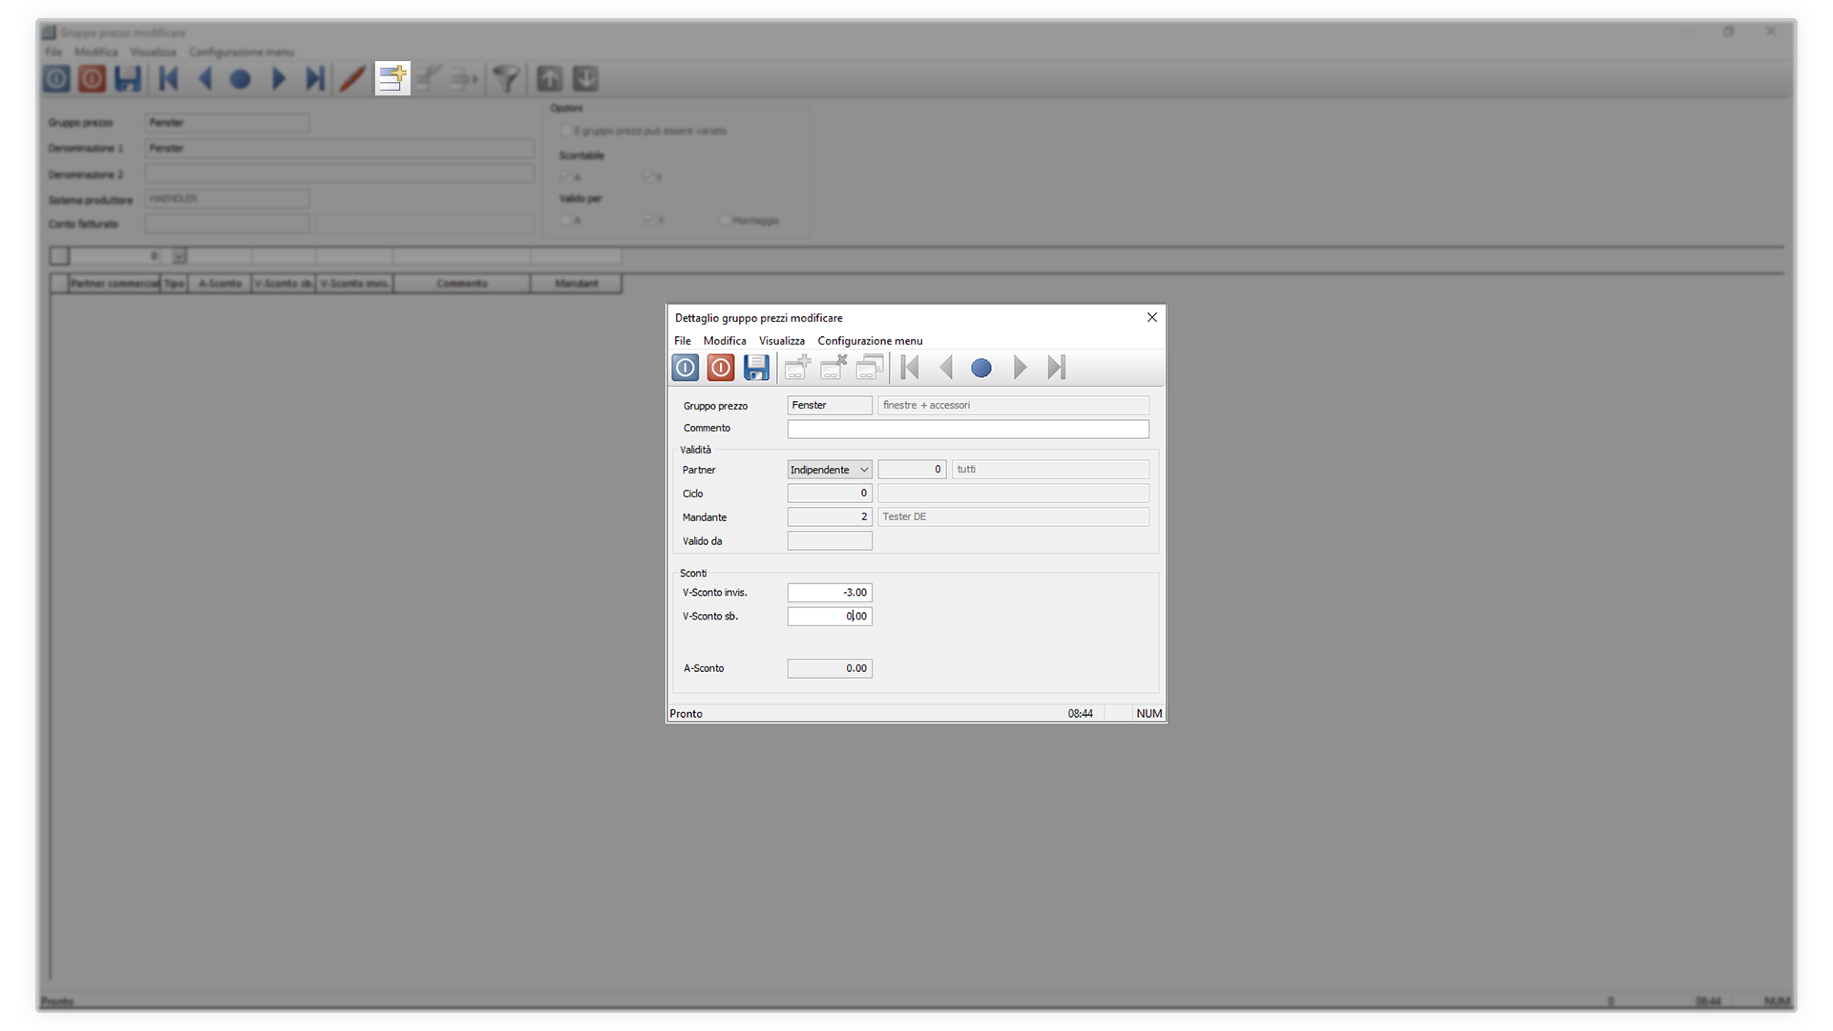Open Configurazione menu in dialog
The image size is (1833, 1031).
870,341
